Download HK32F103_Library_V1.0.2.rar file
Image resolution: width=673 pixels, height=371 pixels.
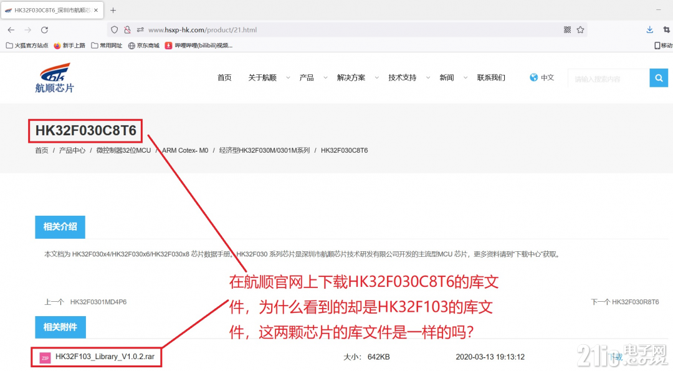(105, 357)
